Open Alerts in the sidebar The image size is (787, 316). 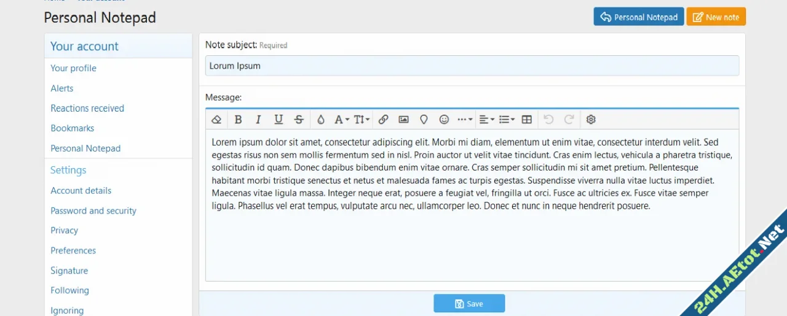61,88
